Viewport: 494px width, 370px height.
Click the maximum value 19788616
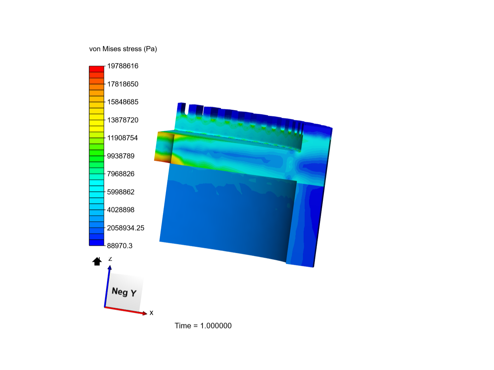[122, 66]
